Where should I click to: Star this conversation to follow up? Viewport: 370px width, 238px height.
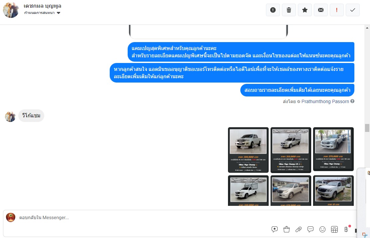pyautogui.click(x=305, y=10)
